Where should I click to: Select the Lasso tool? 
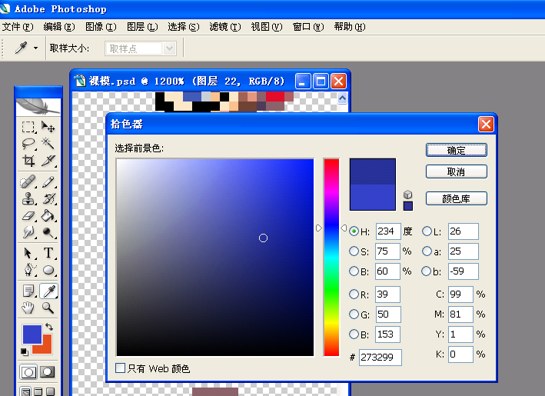tap(28, 144)
